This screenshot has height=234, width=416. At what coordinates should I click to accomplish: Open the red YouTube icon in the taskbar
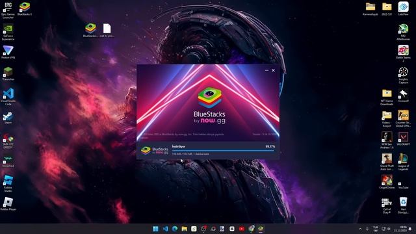[x=242, y=229]
